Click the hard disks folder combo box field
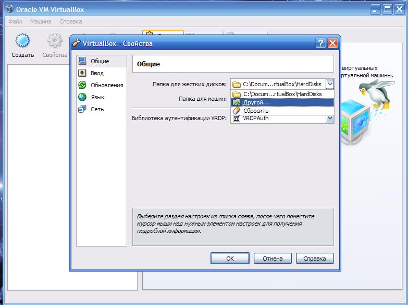This screenshot has width=408, height=305. tap(282, 84)
